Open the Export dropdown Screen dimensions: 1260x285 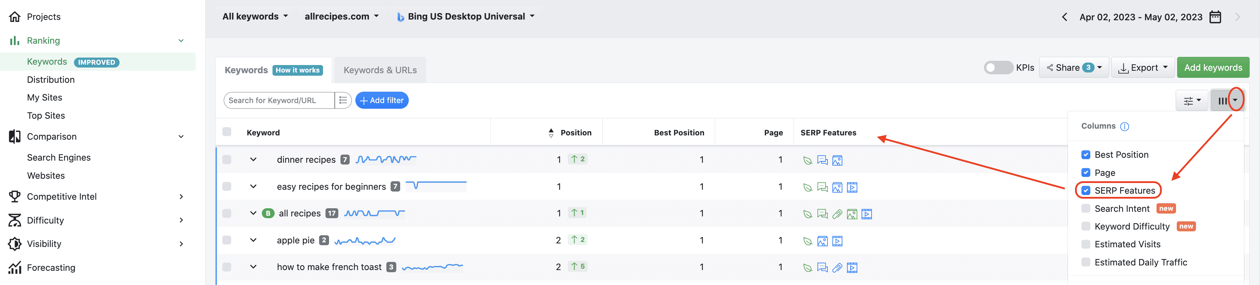click(1143, 68)
